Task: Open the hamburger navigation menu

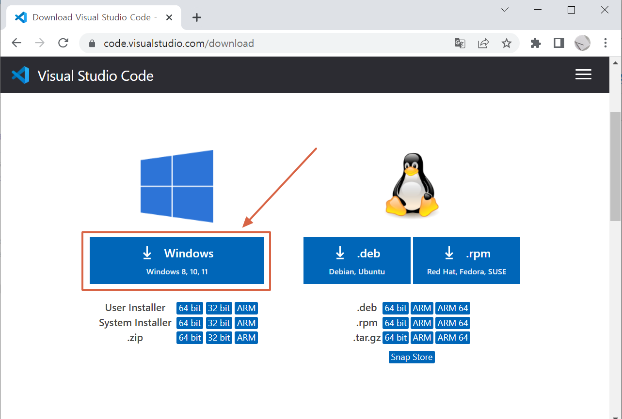Action: pos(583,75)
